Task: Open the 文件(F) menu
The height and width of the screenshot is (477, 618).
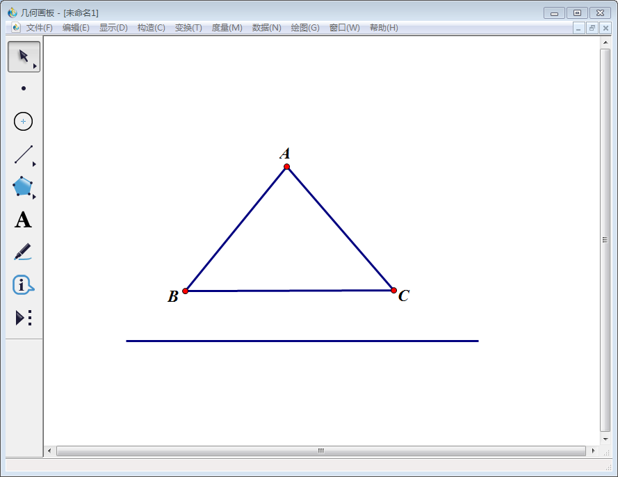Action: click(x=39, y=28)
